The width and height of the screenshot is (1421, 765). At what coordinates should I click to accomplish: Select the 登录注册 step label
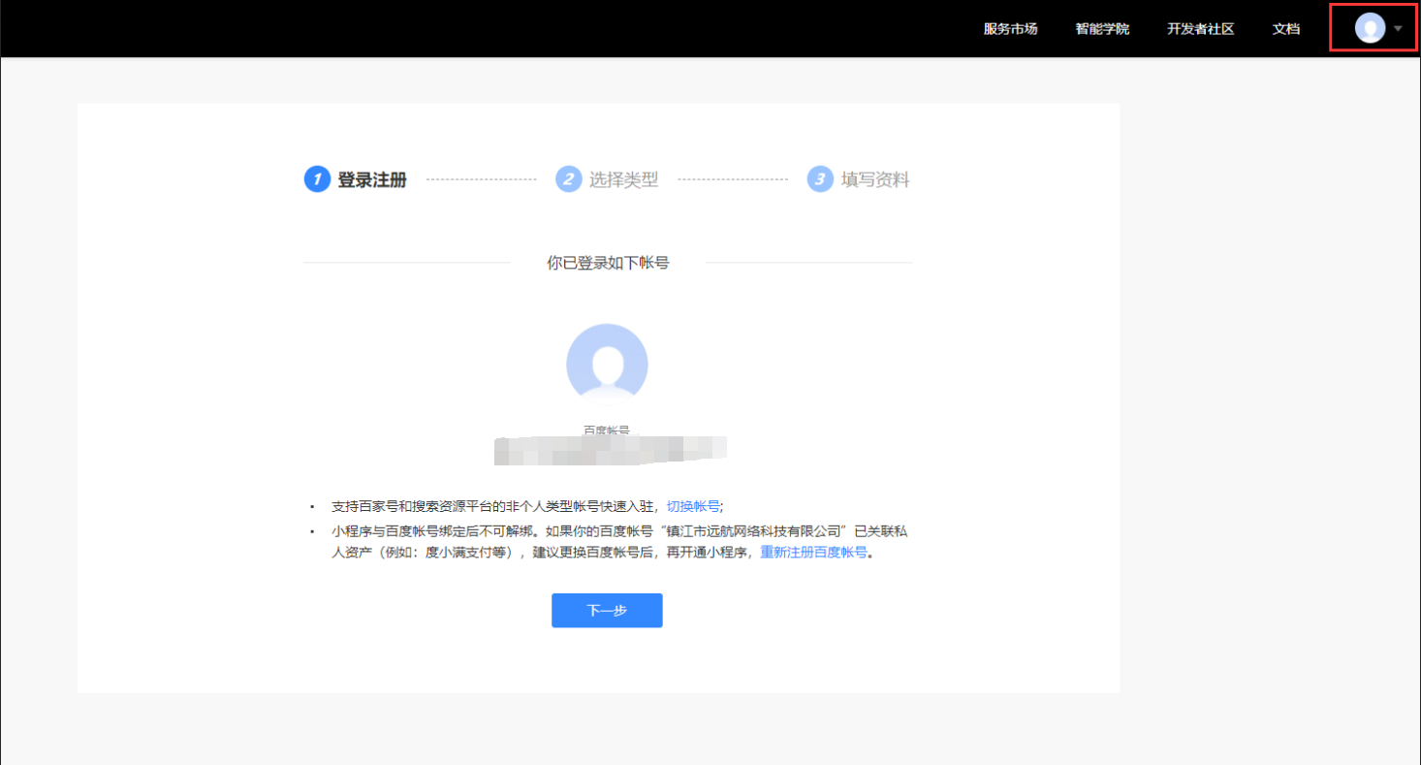(372, 179)
